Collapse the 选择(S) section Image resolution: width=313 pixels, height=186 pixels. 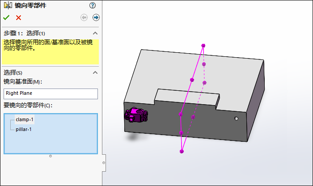click(x=95, y=72)
